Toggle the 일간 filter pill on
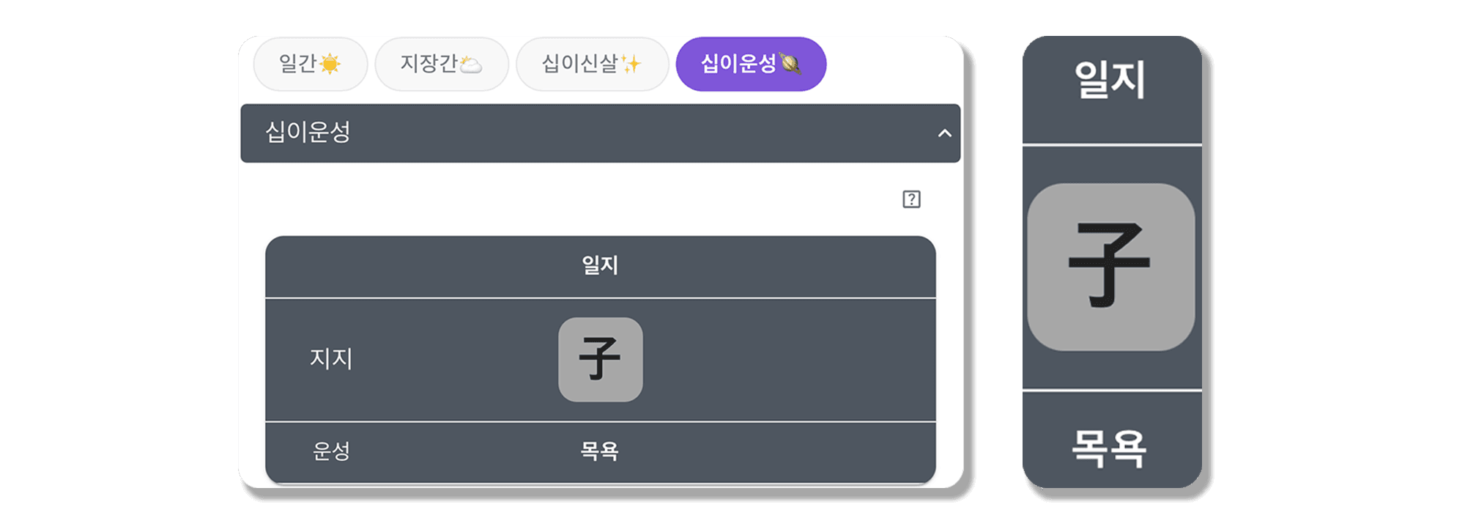This screenshot has height=521, width=1465. click(x=310, y=64)
